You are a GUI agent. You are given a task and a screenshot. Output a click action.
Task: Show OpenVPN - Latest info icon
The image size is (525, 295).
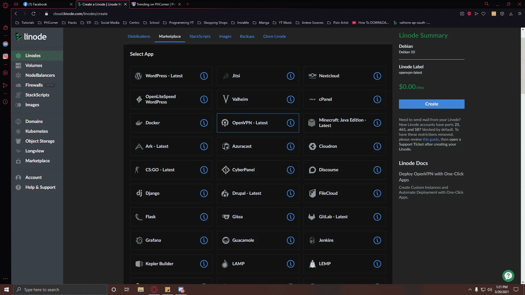(x=291, y=123)
